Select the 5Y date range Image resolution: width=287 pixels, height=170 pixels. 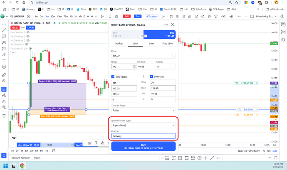pos(12,151)
